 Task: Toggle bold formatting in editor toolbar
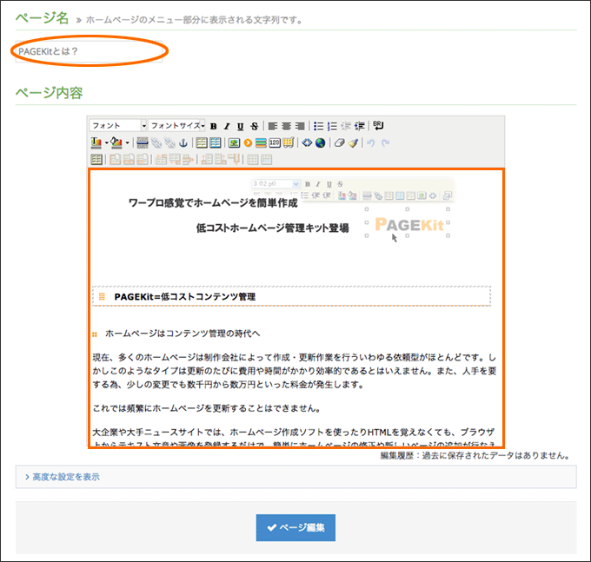click(x=213, y=126)
